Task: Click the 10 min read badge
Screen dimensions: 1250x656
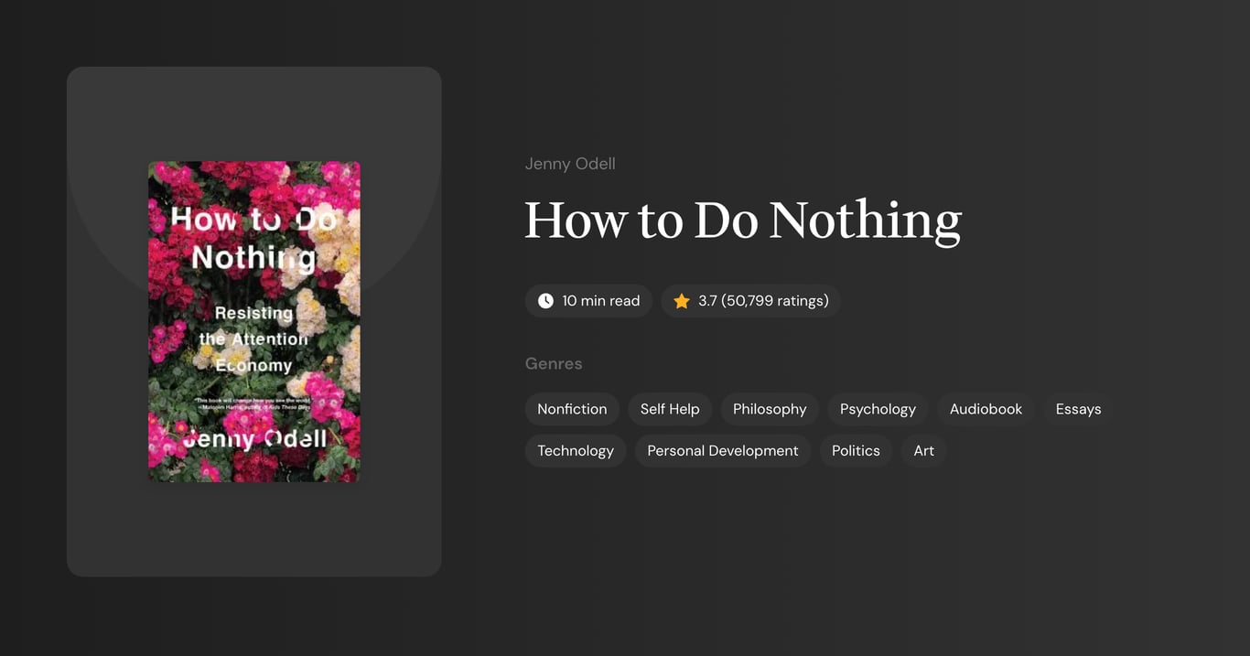Action: (588, 300)
